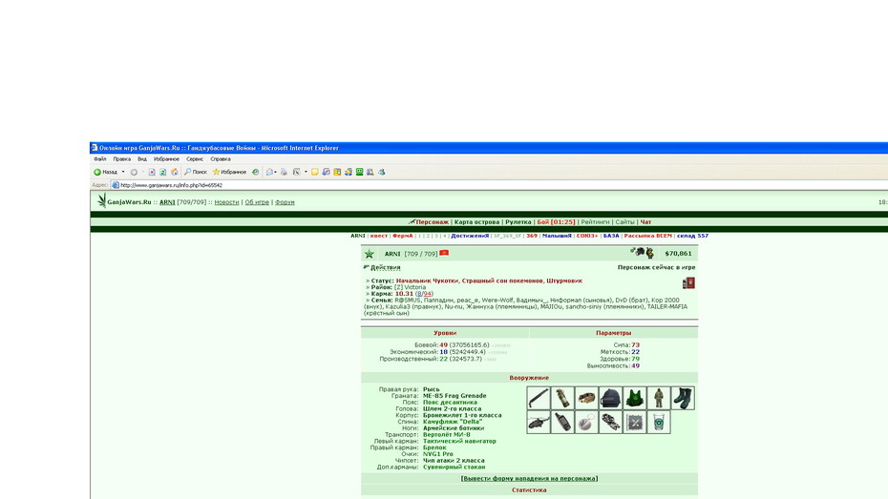This screenshot has width=888, height=499.
Task: Open the Сервис menu
Action: (x=195, y=159)
